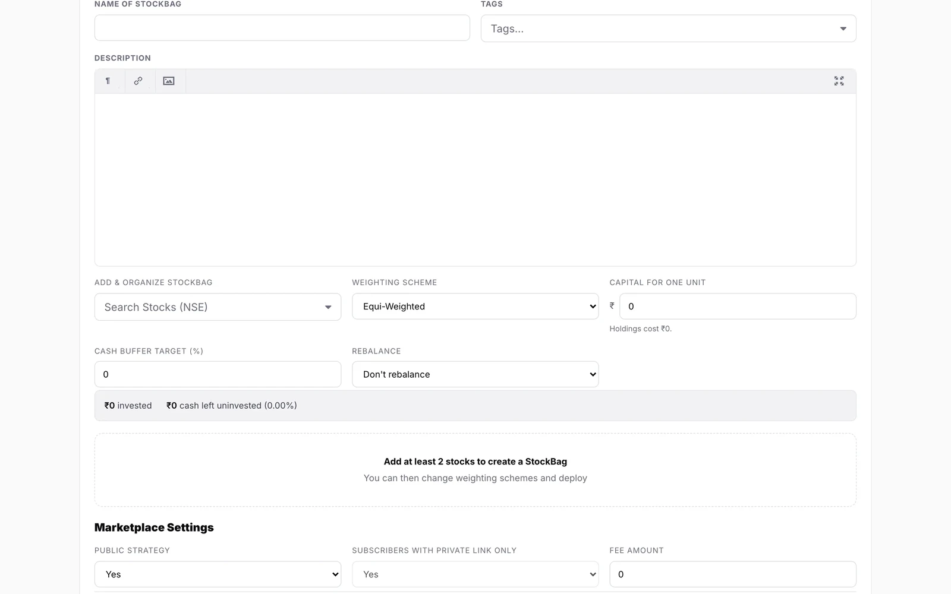Click 'Add at least 2 stocks' message
The width and height of the screenshot is (951, 594).
(475, 462)
